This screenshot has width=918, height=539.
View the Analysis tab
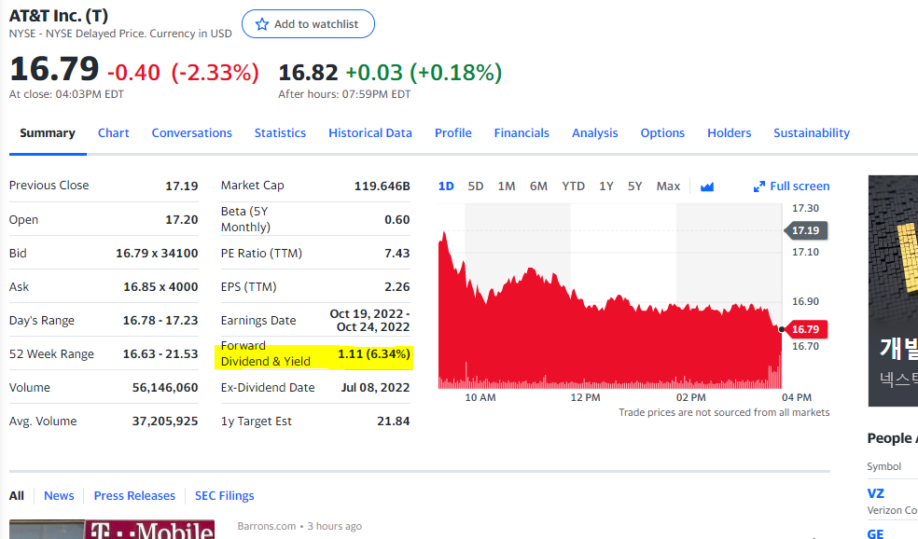pyautogui.click(x=595, y=132)
